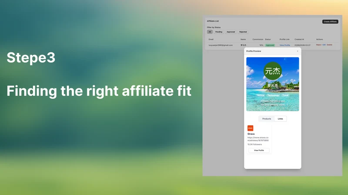Viewport: 348px width, 195px height.
Task: Click the Strava logo icon
Action: point(251,128)
